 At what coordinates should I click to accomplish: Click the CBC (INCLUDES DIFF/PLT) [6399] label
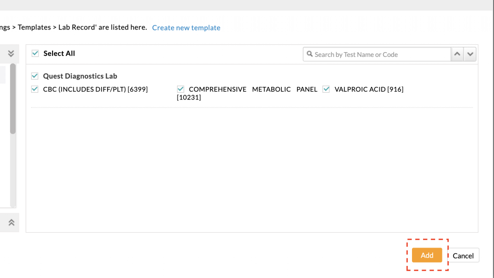95,89
